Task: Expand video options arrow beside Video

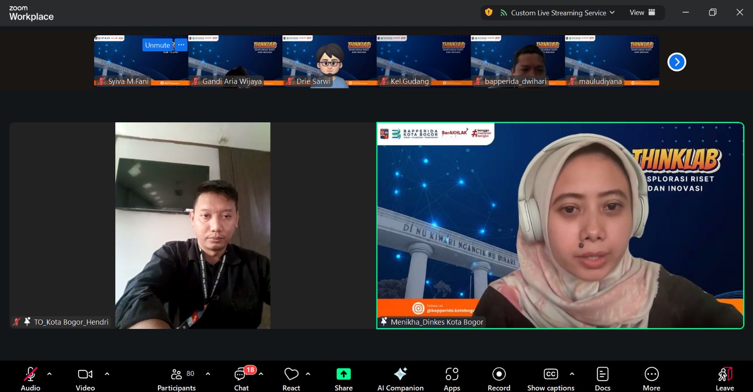Action: (107, 374)
